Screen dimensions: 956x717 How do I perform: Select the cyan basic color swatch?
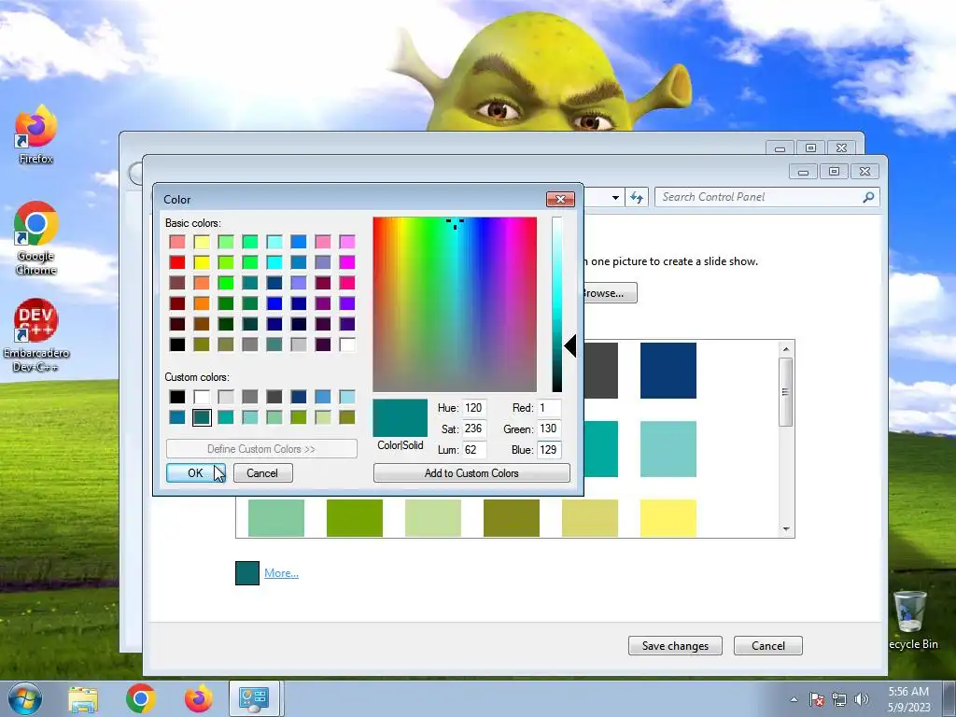(274, 262)
